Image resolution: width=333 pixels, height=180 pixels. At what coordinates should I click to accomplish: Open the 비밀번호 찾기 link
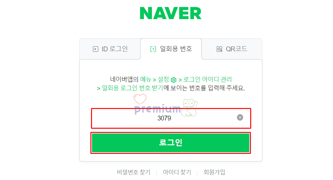[x=134, y=172]
